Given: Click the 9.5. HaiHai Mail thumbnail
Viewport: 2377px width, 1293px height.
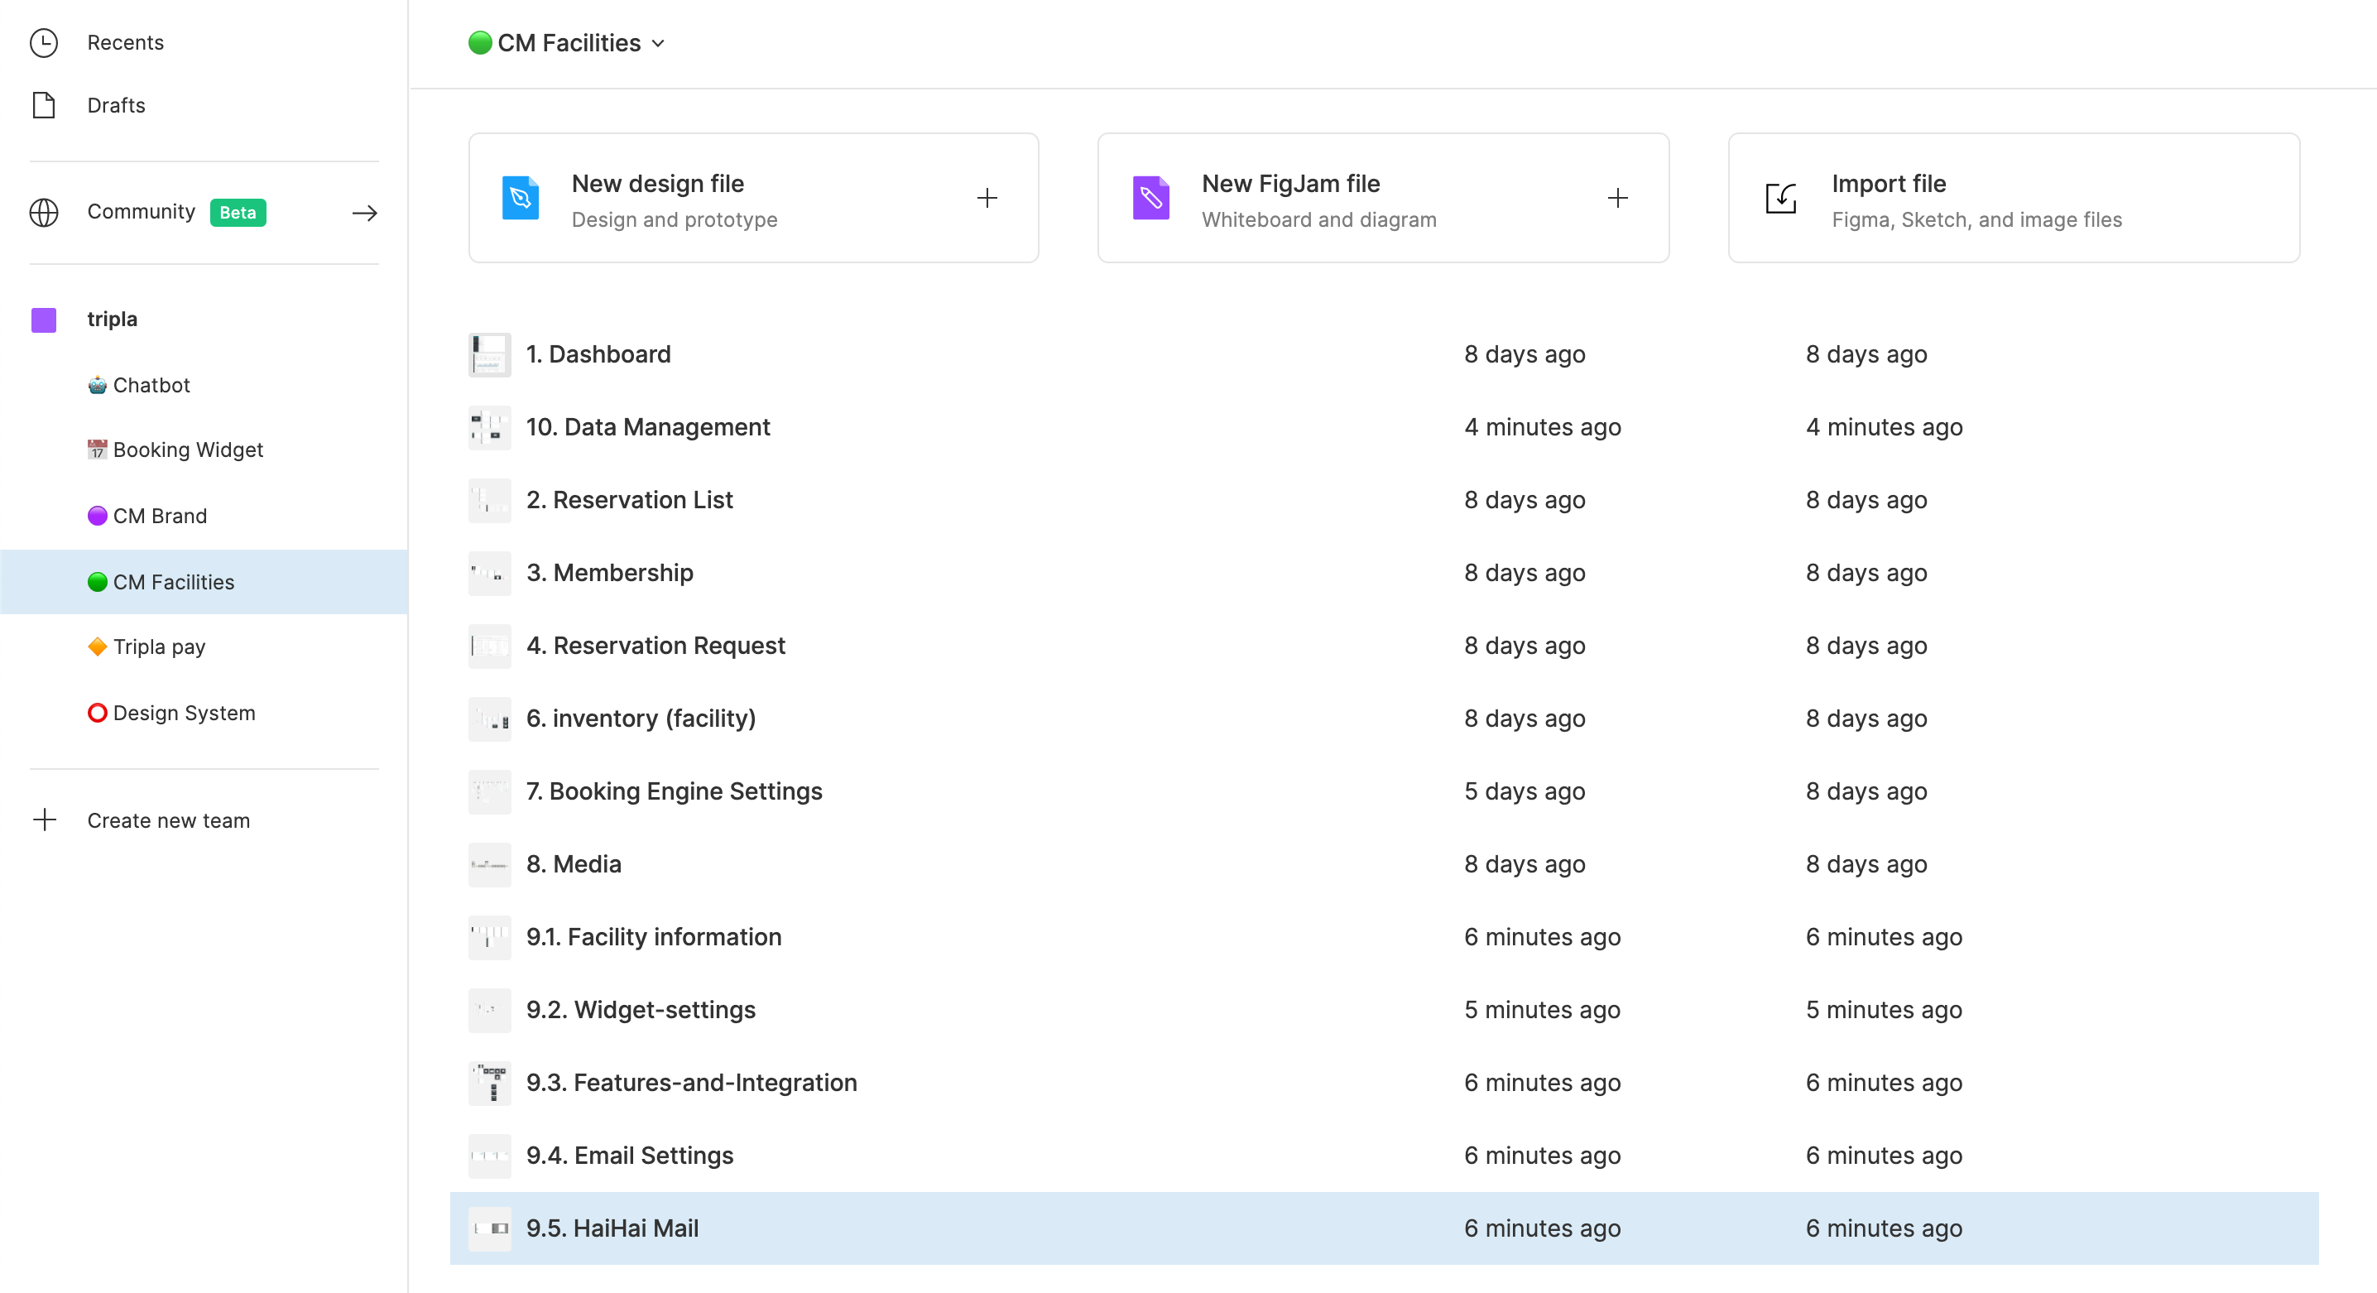Looking at the screenshot, I should 489,1228.
